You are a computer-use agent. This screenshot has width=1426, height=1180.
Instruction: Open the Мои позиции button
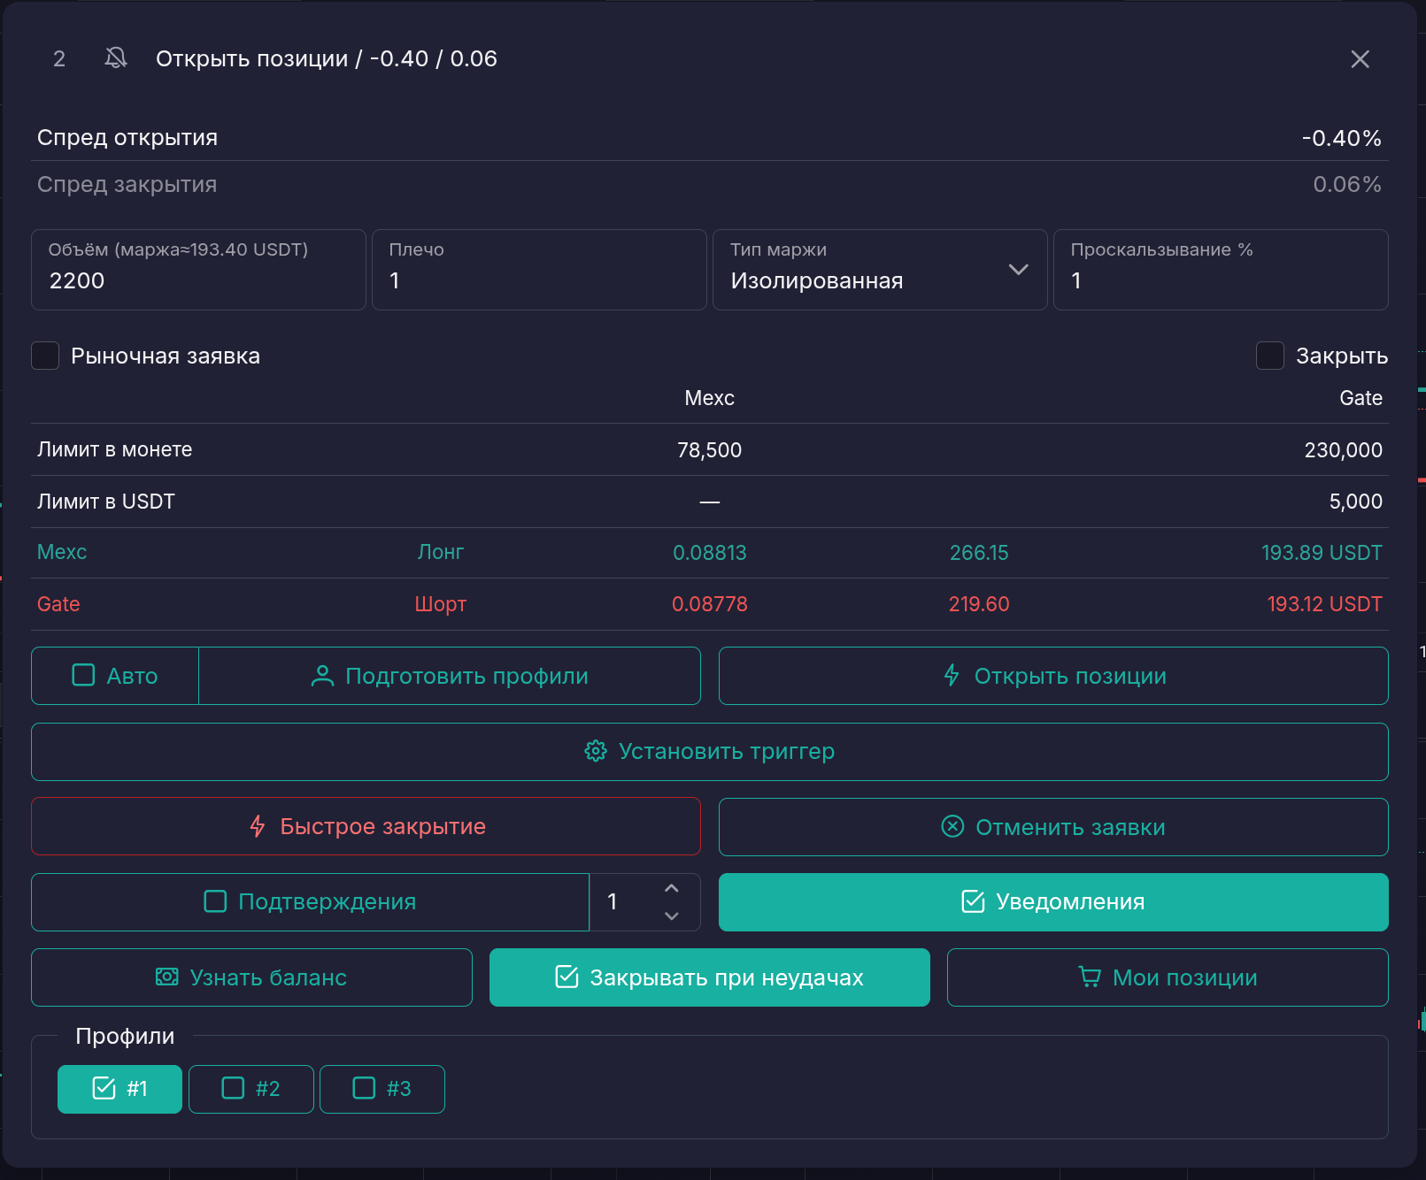1168,977
